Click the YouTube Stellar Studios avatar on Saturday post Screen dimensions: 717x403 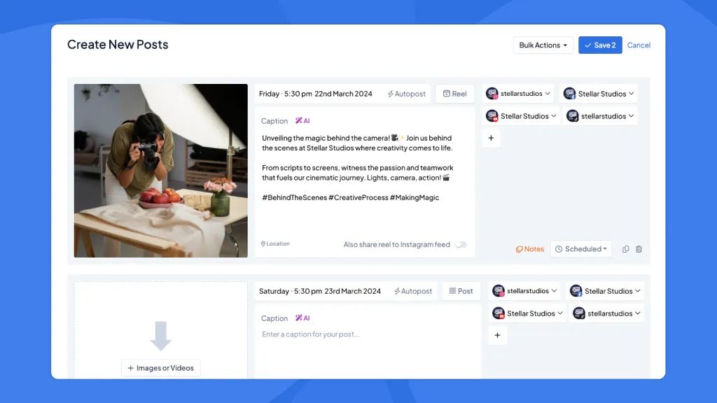pyautogui.click(x=499, y=313)
